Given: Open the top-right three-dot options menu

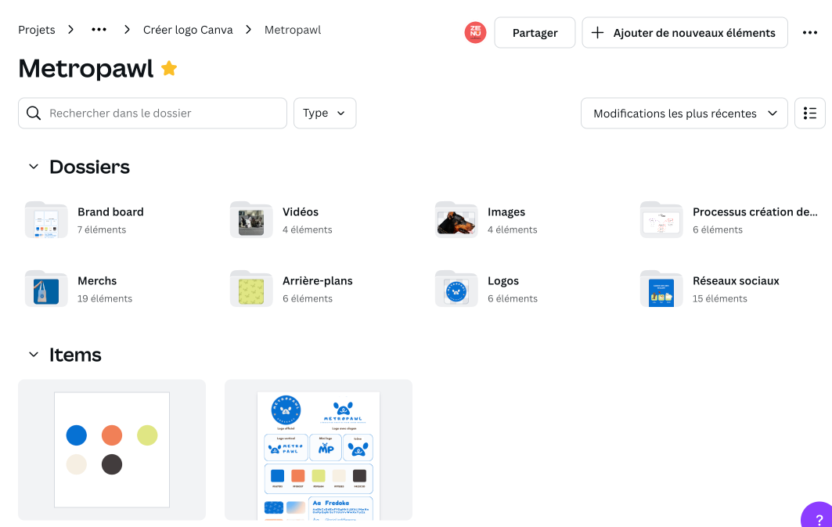Looking at the screenshot, I should click(x=810, y=32).
